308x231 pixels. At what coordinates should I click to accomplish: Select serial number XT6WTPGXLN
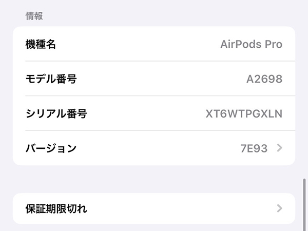tap(244, 113)
